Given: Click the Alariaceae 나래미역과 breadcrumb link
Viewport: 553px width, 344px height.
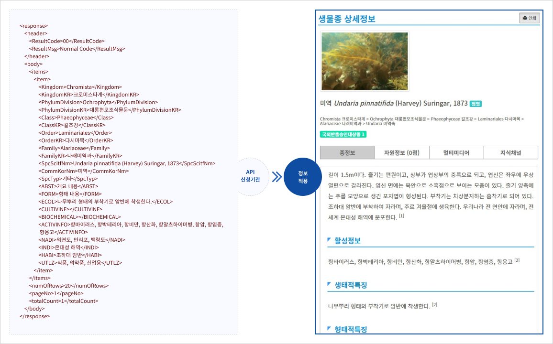Looking at the screenshot, I should point(341,124).
